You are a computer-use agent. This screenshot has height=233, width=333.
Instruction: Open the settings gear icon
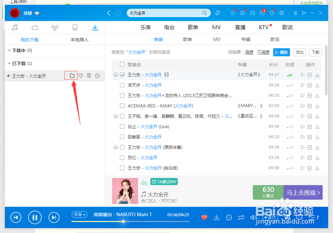click(281, 13)
